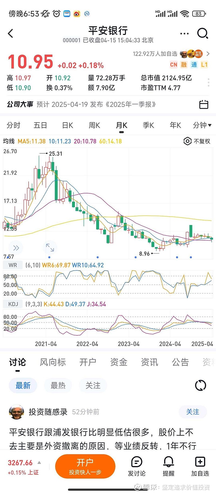Tap the 25.31 high price marker

(56, 154)
